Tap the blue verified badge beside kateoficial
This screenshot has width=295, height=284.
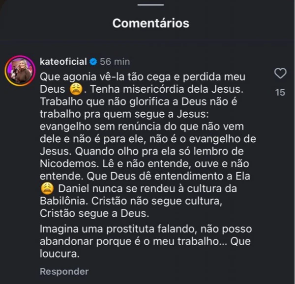(x=93, y=62)
